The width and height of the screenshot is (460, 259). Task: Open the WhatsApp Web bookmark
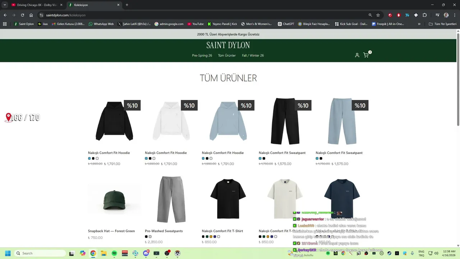tap(101, 24)
